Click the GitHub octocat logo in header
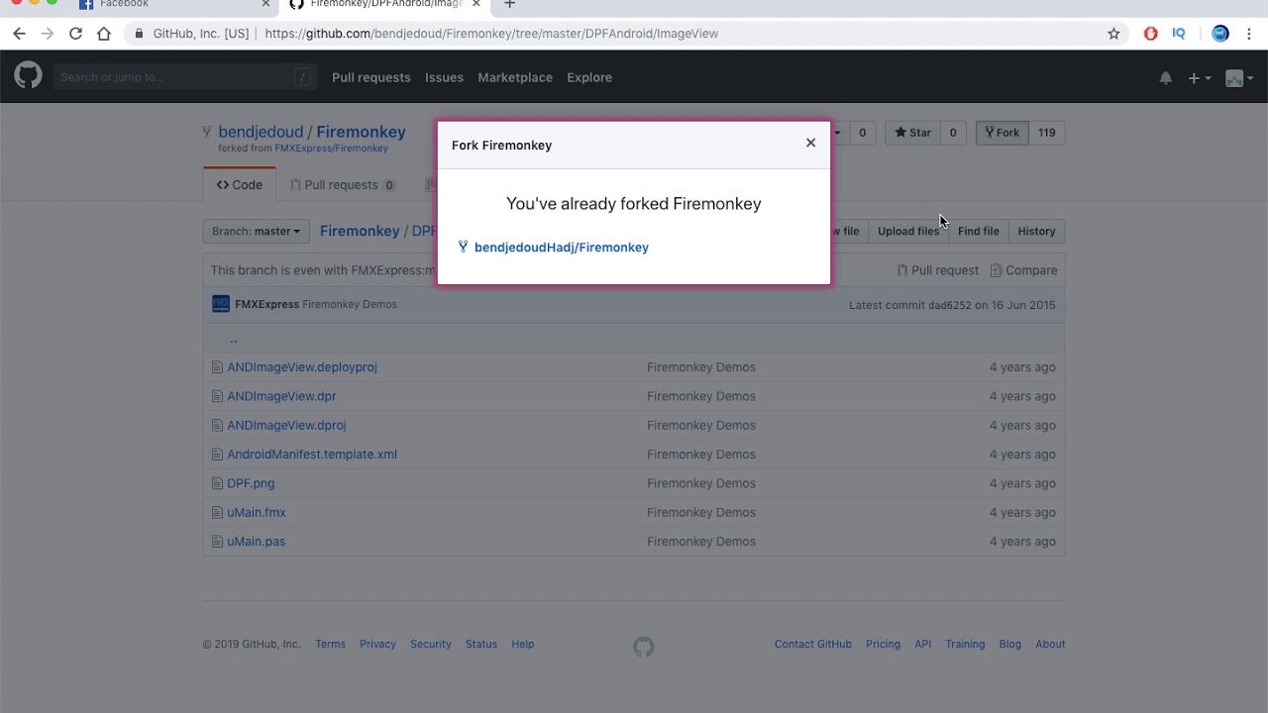Screen dimensions: 1268x713 [x=28, y=76]
